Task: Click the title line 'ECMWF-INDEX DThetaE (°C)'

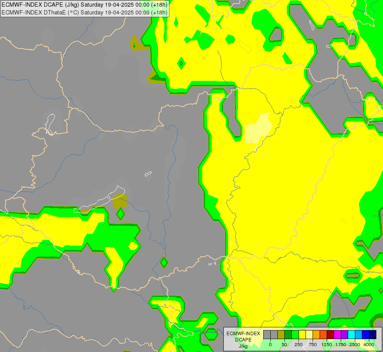Action: (x=40, y=13)
